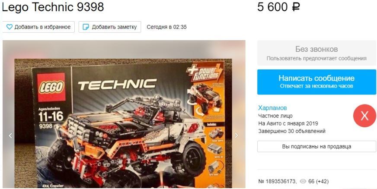
Task: Toggle Добавить в избранное favorite
Action: [39, 27]
